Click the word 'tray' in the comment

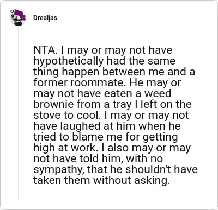(122, 105)
